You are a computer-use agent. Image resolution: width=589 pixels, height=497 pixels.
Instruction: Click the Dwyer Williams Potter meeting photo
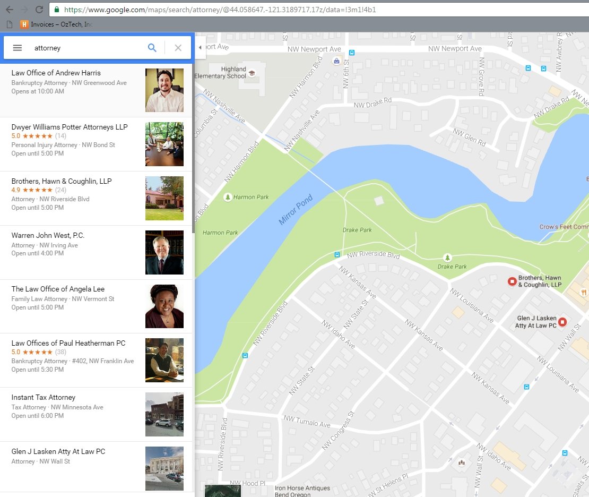pos(164,144)
